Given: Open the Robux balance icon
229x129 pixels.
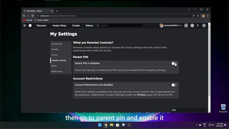Looking at the screenshot, I should 192,25.
